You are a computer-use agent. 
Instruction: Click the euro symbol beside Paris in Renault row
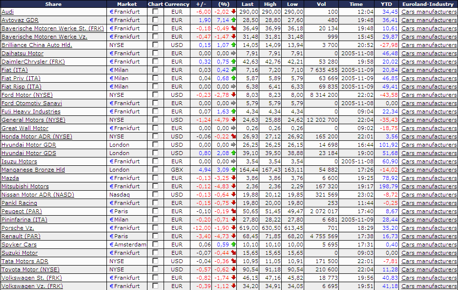[x=111, y=236]
